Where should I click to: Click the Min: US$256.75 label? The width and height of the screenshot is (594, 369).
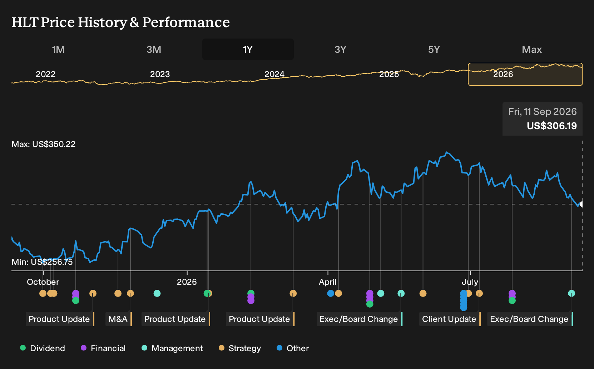click(x=42, y=262)
